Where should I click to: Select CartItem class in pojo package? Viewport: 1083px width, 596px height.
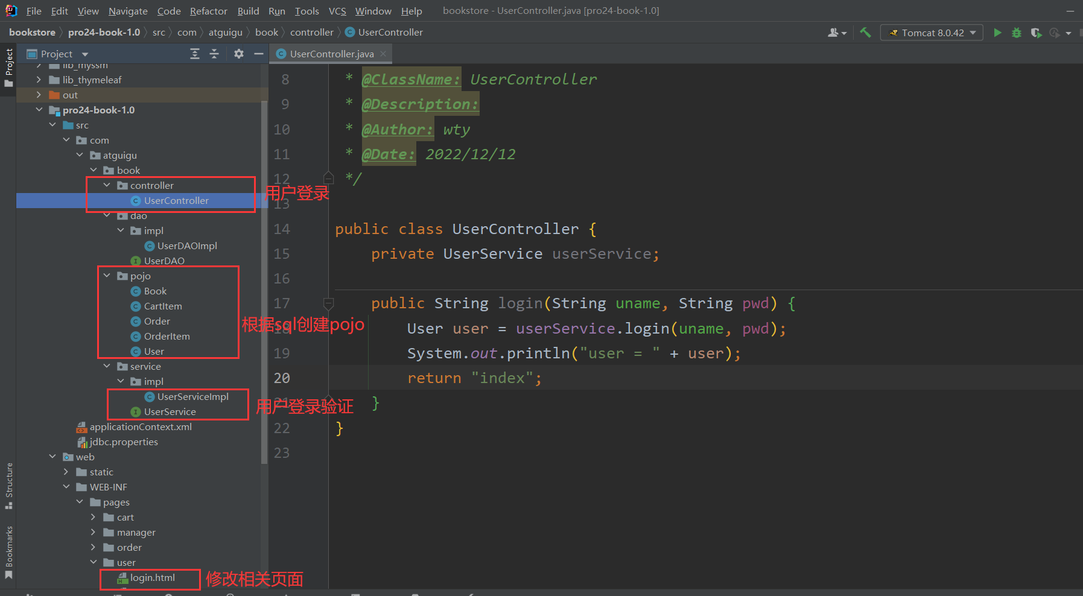(x=163, y=306)
